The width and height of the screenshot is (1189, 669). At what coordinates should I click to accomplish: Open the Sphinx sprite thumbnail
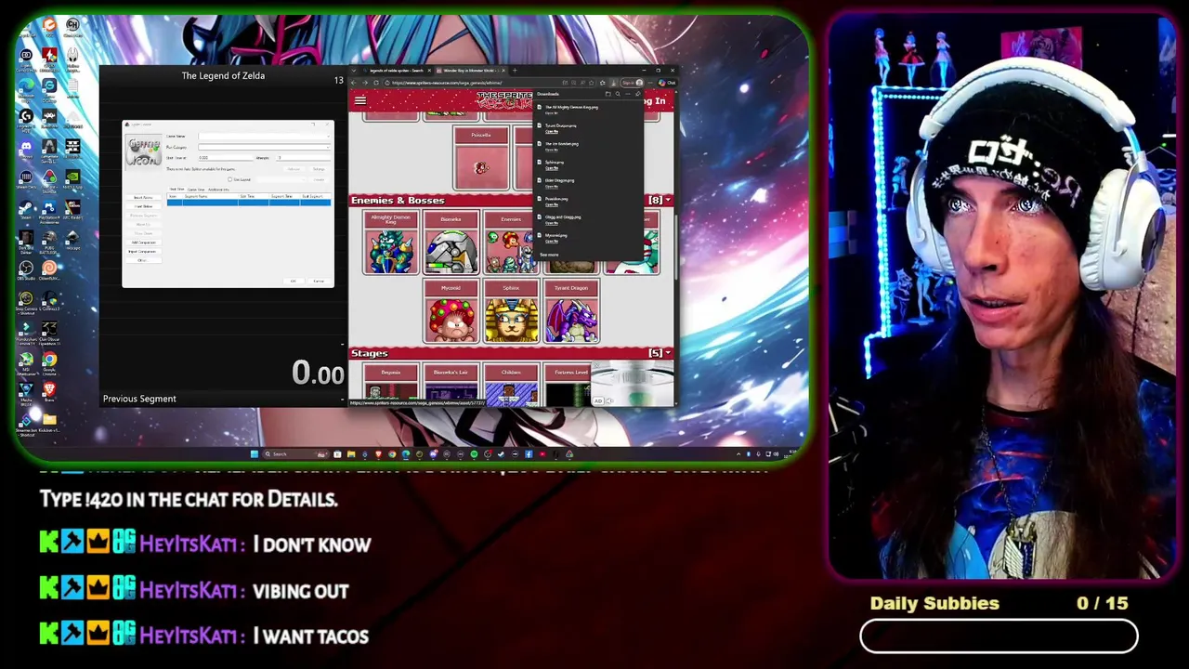pos(511,312)
